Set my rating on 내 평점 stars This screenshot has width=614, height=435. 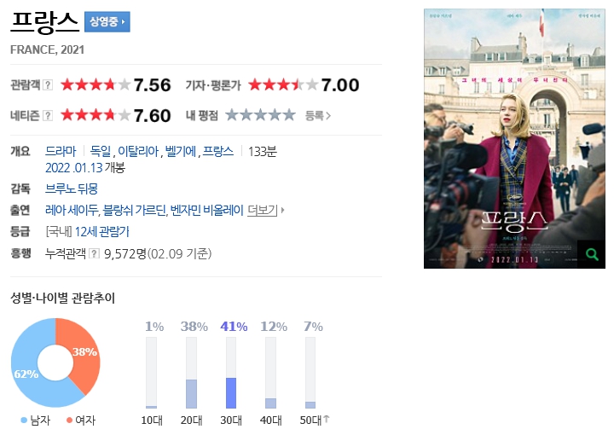[261, 115]
